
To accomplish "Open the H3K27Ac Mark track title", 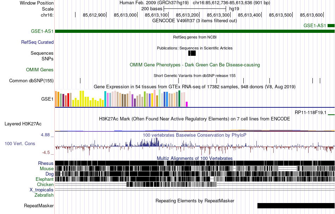I will pyautogui.click(x=195, y=119).
